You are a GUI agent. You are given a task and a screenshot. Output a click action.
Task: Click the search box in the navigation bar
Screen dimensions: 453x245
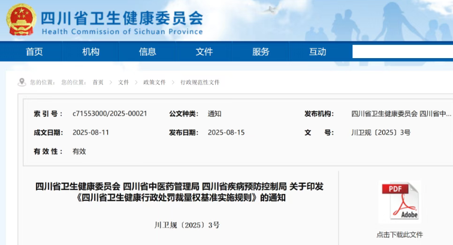click(401, 52)
